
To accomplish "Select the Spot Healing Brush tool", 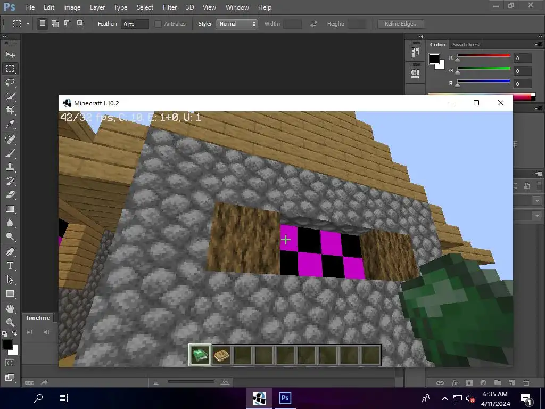I will click(10, 140).
